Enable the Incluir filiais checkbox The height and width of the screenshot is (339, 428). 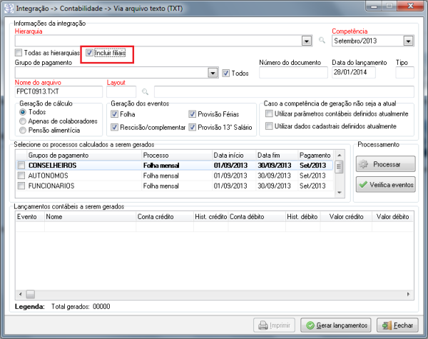89,53
